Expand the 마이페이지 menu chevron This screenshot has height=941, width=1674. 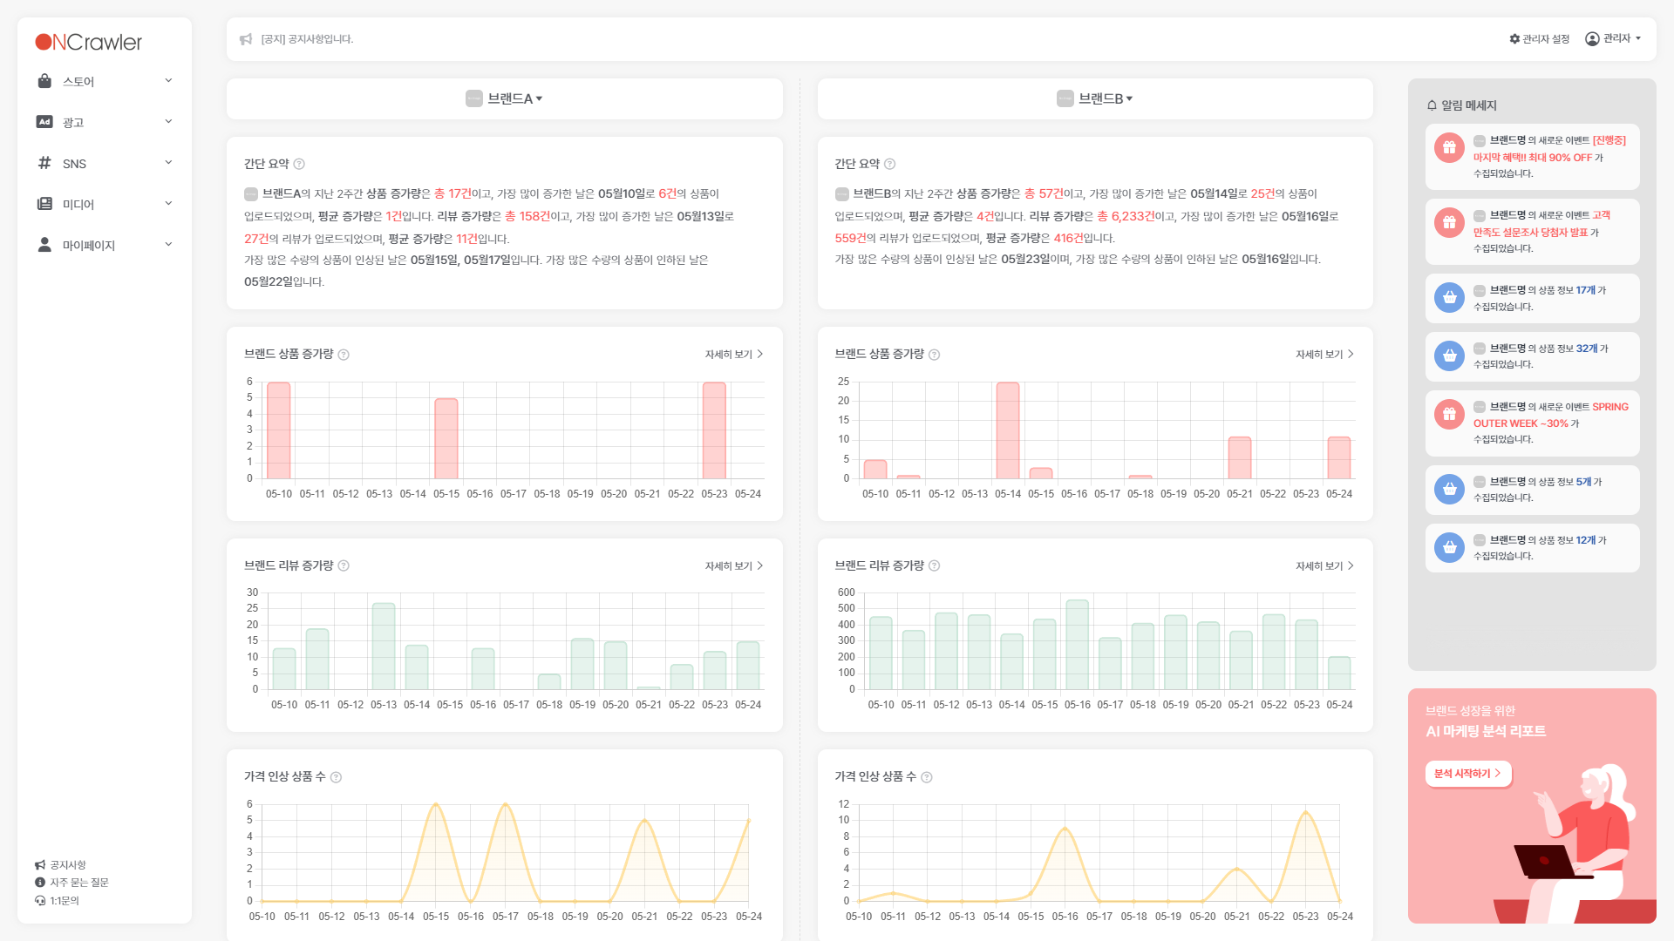(168, 245)
